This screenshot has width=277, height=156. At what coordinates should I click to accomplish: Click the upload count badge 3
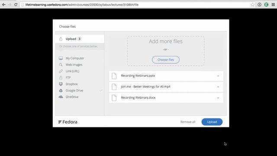pos(80,39)
